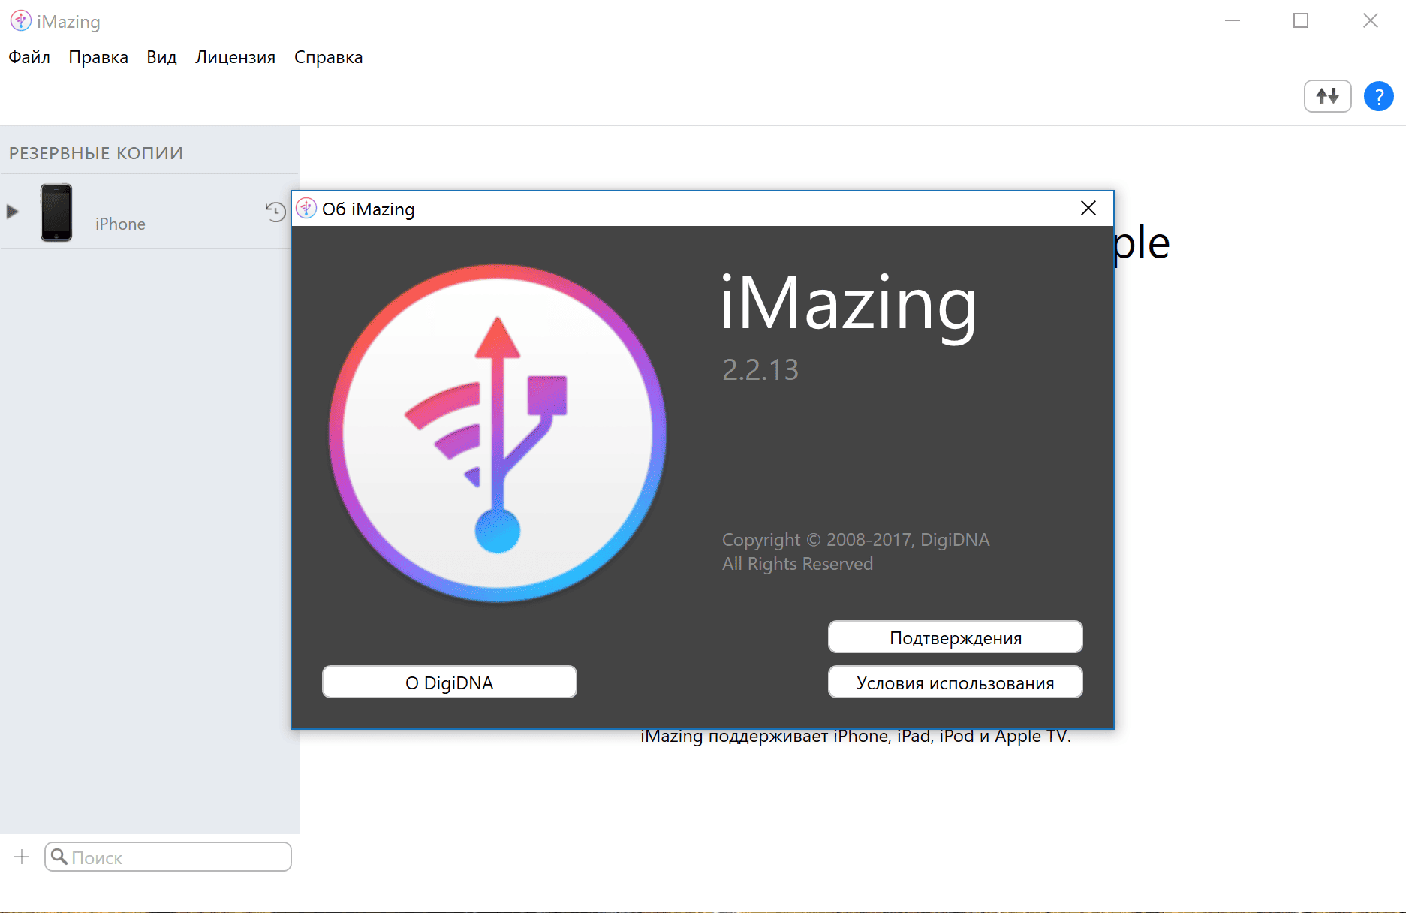Click the iMazing app icon in title bar
Screen dimensions: 1406x913
pos(21,21)
